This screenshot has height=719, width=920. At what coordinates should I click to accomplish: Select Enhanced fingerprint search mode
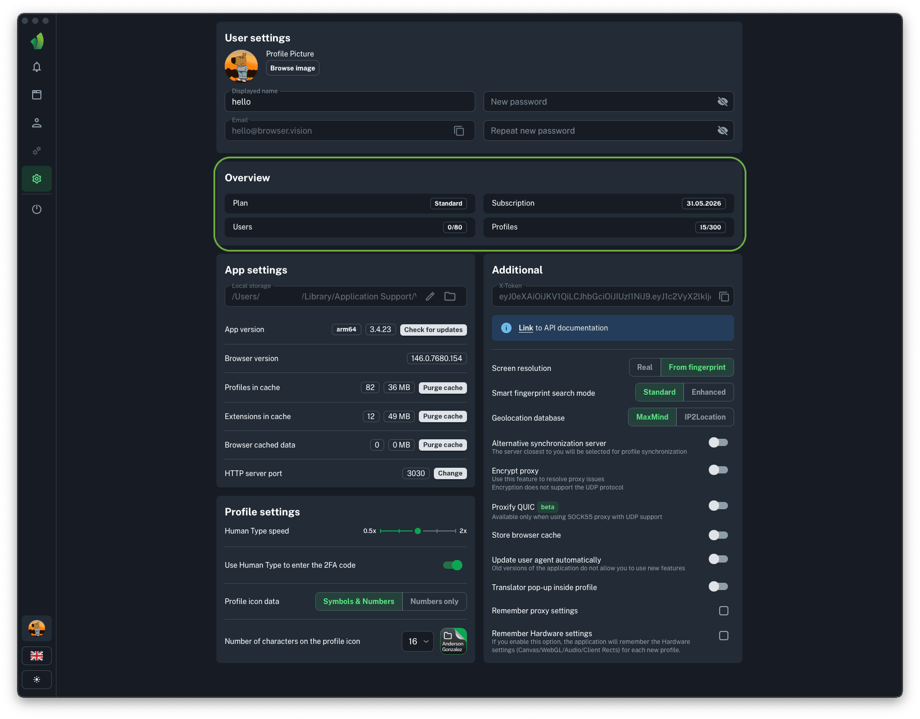click(x=708, y=392)
